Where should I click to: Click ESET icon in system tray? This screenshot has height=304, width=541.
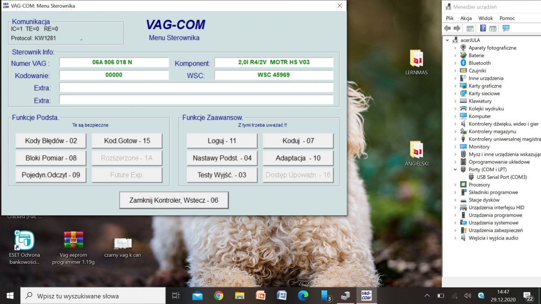pos(481,296)
